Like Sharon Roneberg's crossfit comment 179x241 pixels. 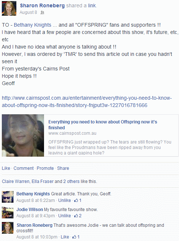[65, 237]
